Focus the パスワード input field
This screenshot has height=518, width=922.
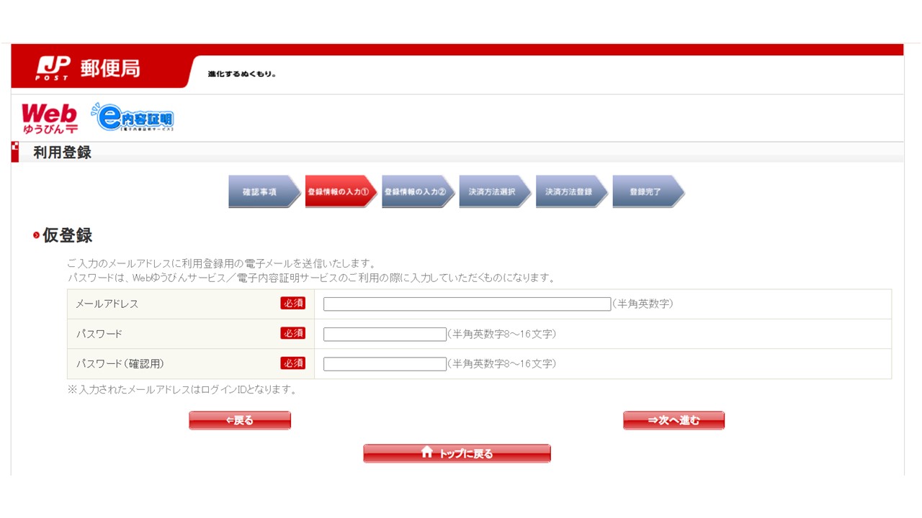384,333
